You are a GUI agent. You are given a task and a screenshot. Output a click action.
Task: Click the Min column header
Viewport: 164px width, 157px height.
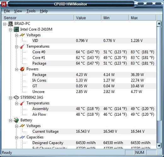point(115,18)
